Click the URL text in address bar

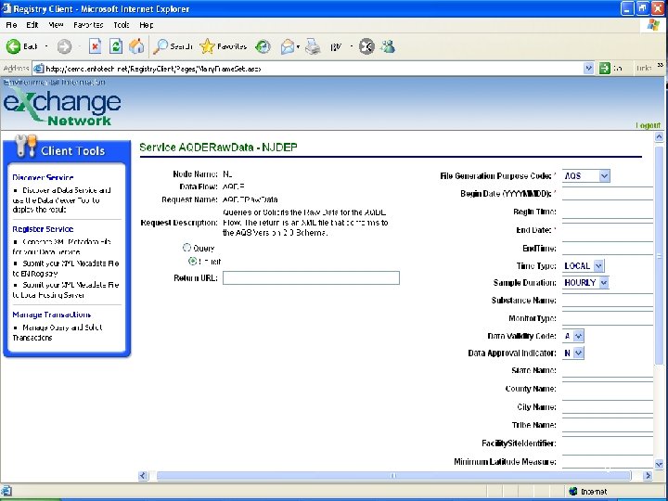(x=153, y=69)
